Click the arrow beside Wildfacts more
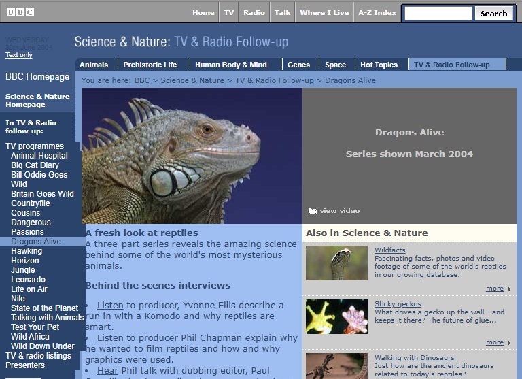 point(509,289)
